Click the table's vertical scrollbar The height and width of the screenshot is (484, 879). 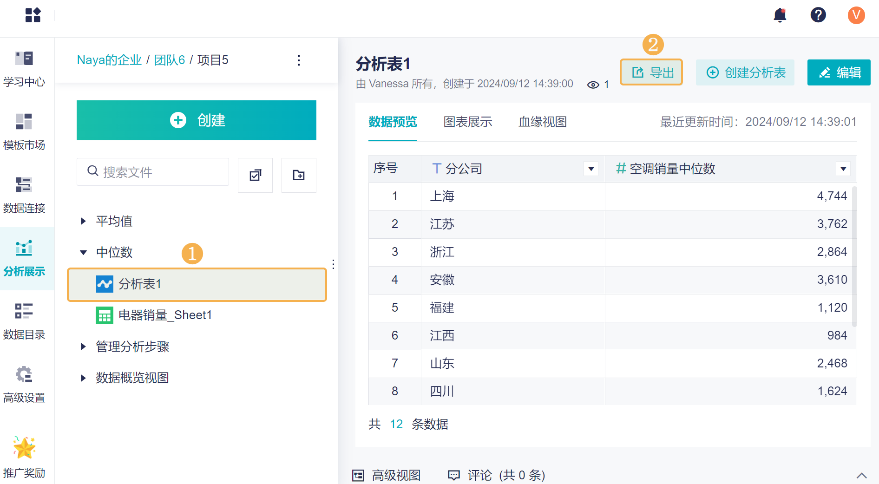click(x=854, y=255)
